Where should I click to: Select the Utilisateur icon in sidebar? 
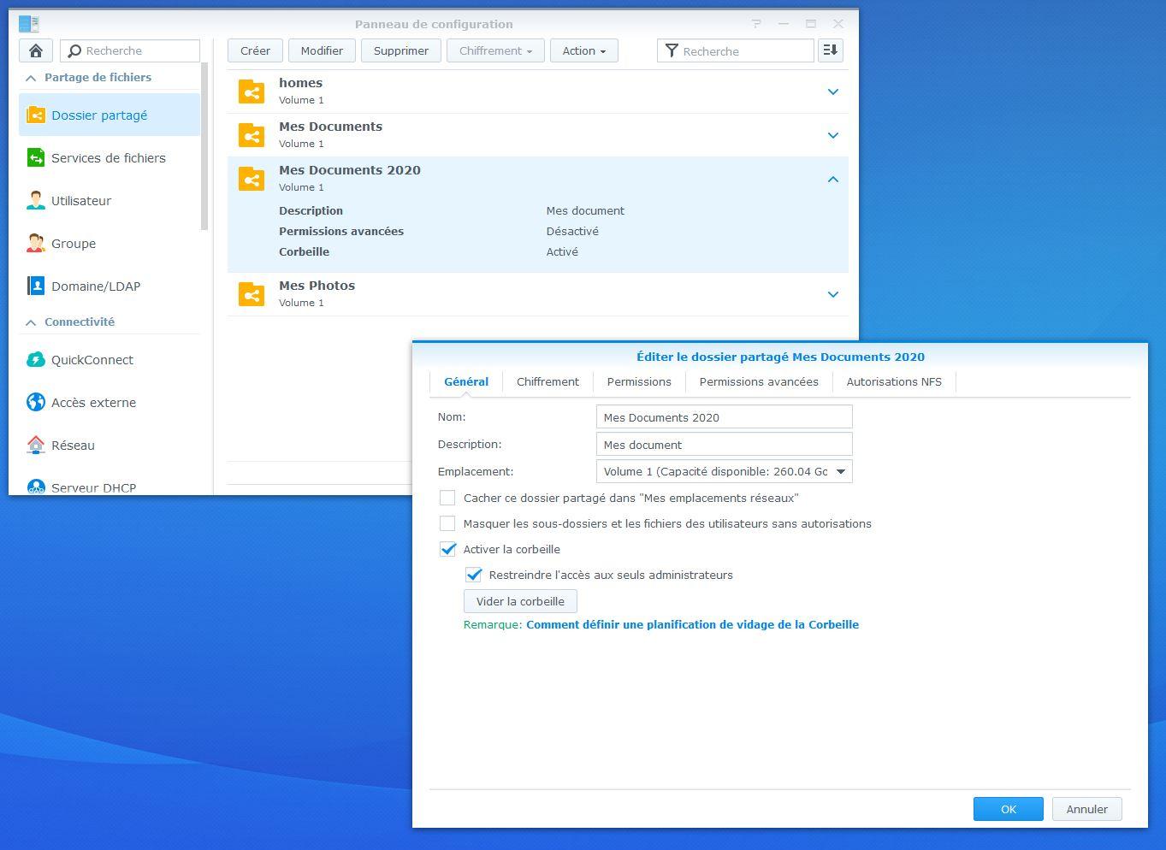click(36, 201)
